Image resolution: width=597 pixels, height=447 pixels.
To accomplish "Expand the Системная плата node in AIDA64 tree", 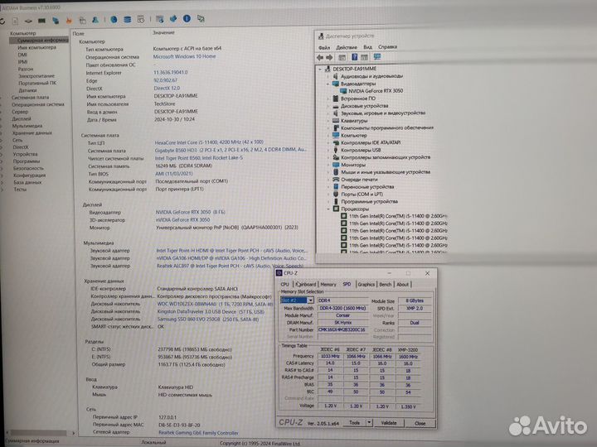I will coord(1,98).
